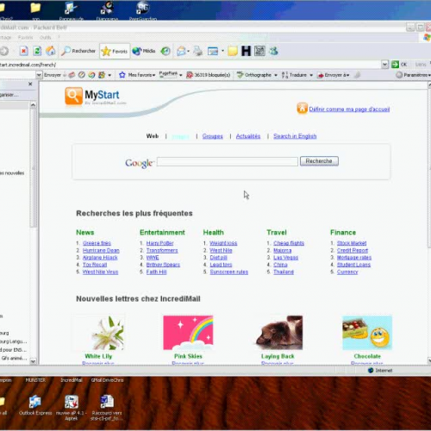Open the Média globe toolbar button
The width and height of the screenshot is (431, 431).
point(144,51)
